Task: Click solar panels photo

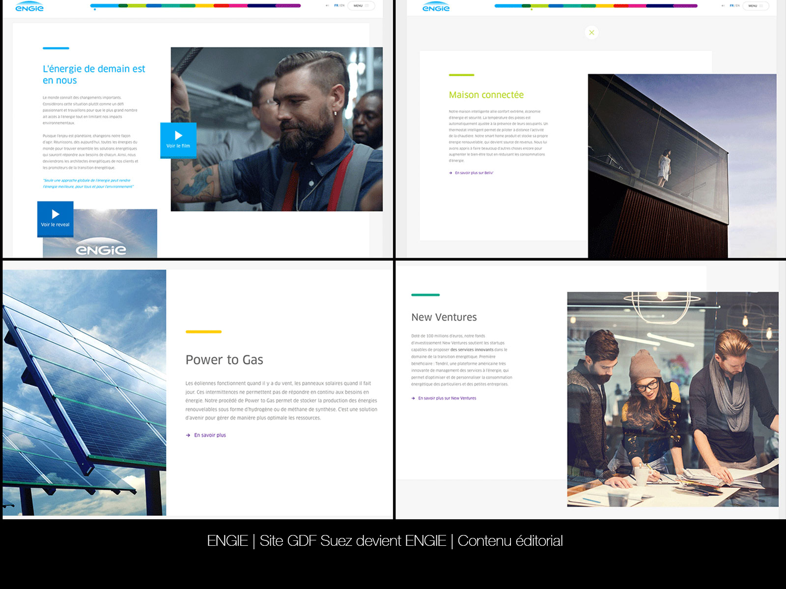Action: [84, 393]
